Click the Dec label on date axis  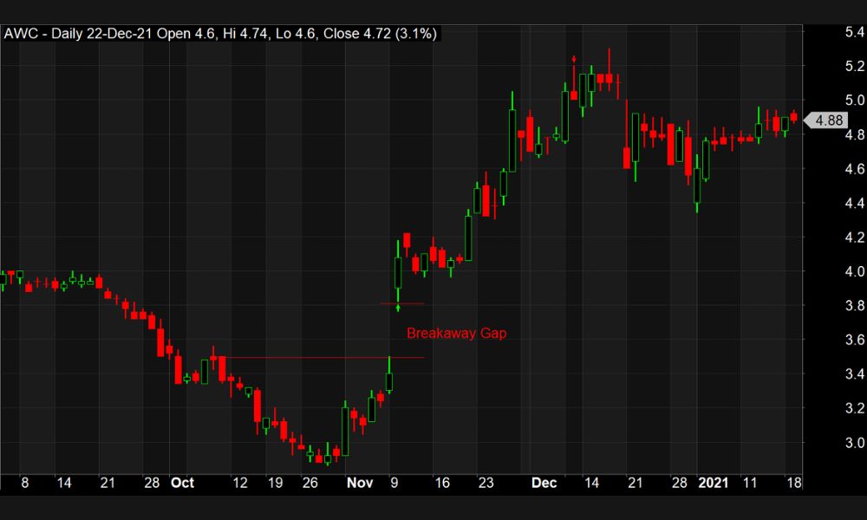[544, 483]
